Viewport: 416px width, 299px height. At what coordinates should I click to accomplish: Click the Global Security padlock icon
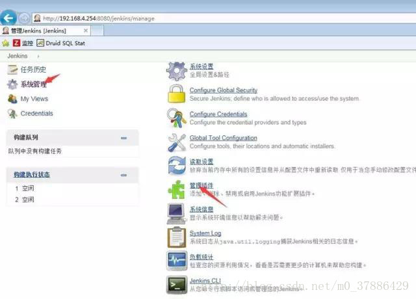point(177,94)
